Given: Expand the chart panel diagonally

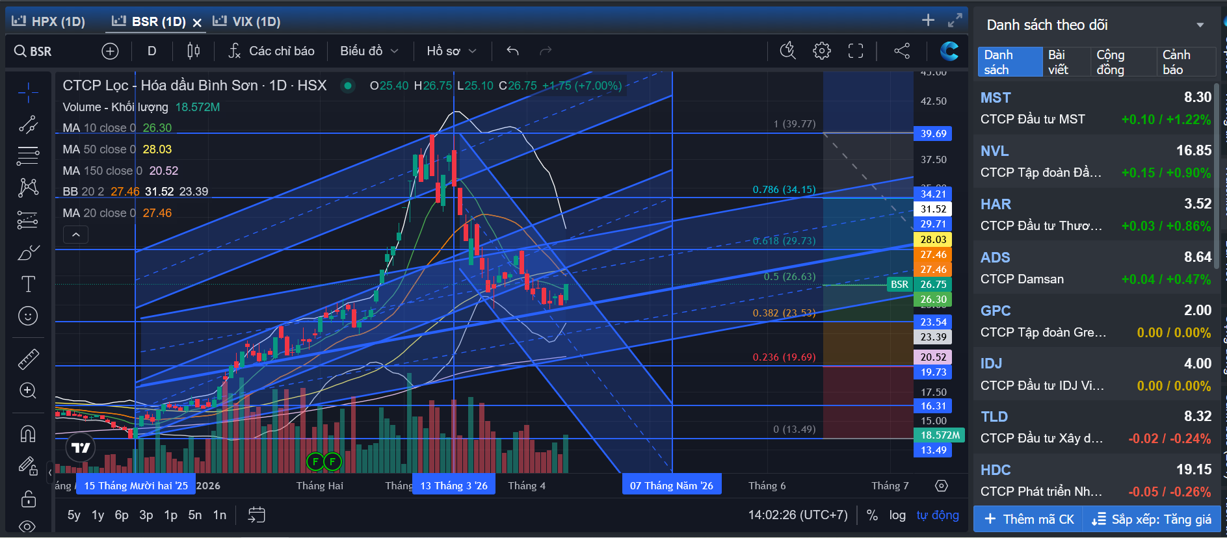Looking at the screenshot, I should pyautogui.click(x=955, y=20).
